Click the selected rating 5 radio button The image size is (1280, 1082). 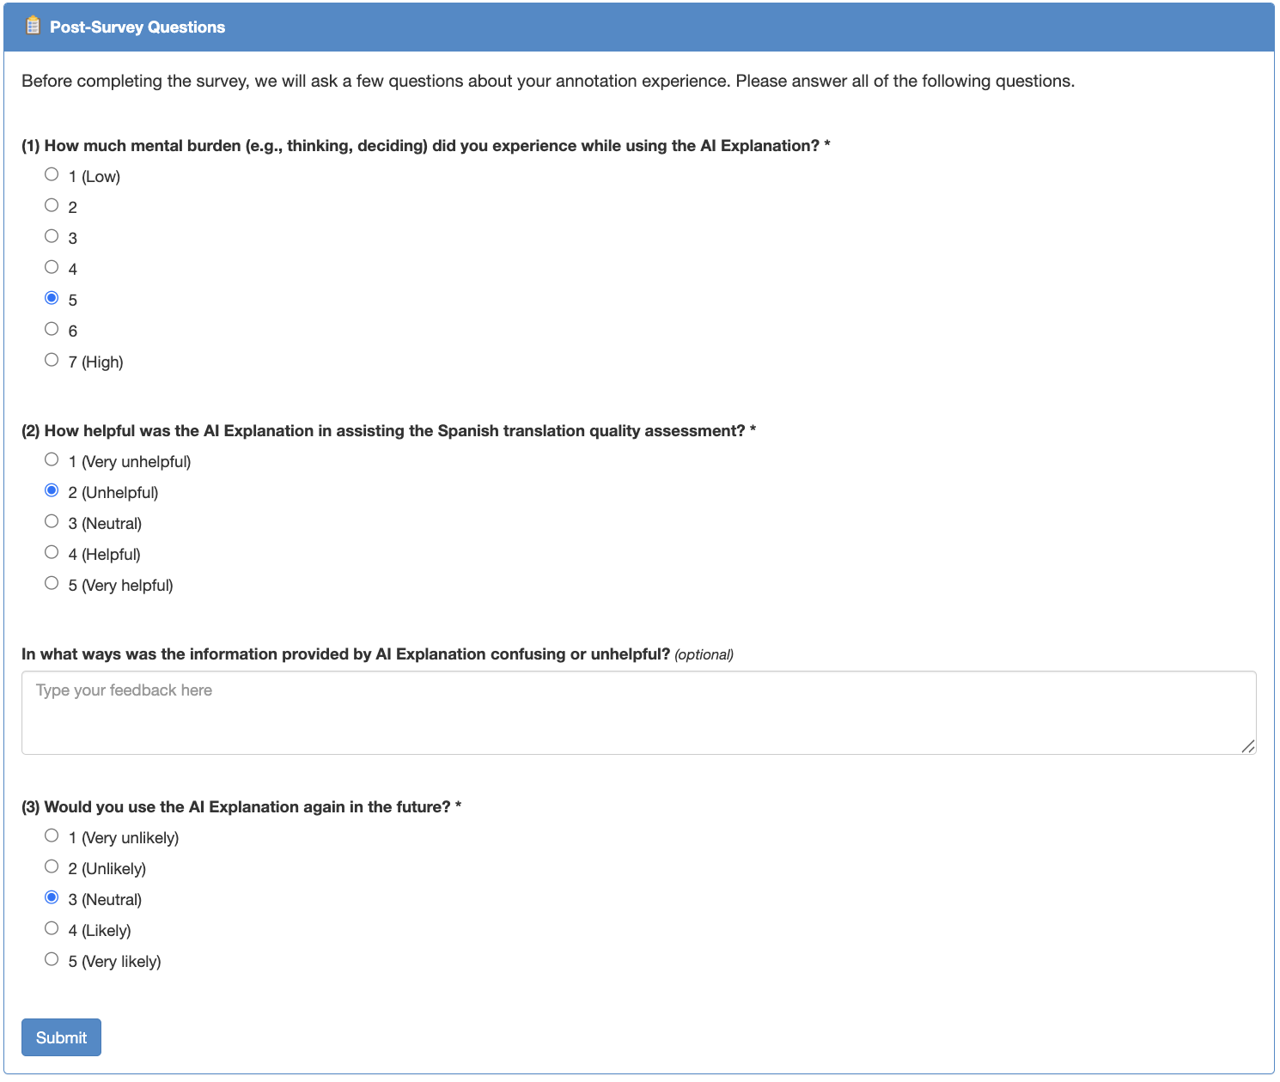tap(52, 299)
